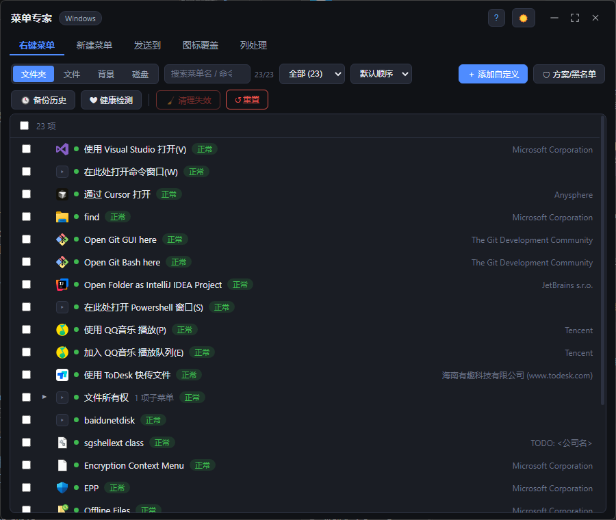Viewport: 616px width, 520px height.
Task: Open the 默认顺序 sort dropdown
Action: (381, 74)
